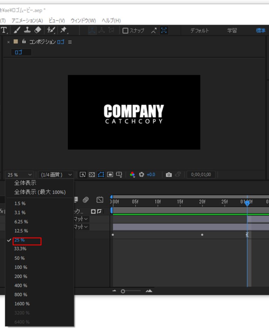The width and height of the screenshot is (269, 331).
Task: Switch to the 学習 workspace
Action: [x=232, y=31]
